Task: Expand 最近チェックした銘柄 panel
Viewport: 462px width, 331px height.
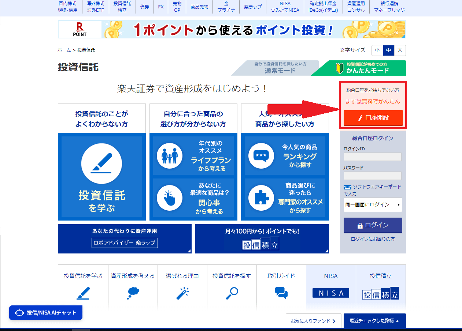Action: (375, 321)
